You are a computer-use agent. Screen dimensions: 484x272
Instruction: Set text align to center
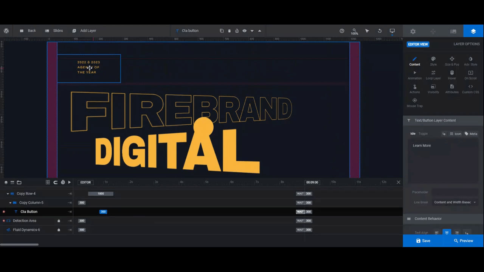(x=447, y=233)
